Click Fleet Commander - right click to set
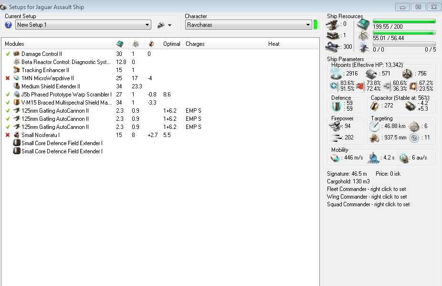442x286 pixels. [x=367, y=189]
